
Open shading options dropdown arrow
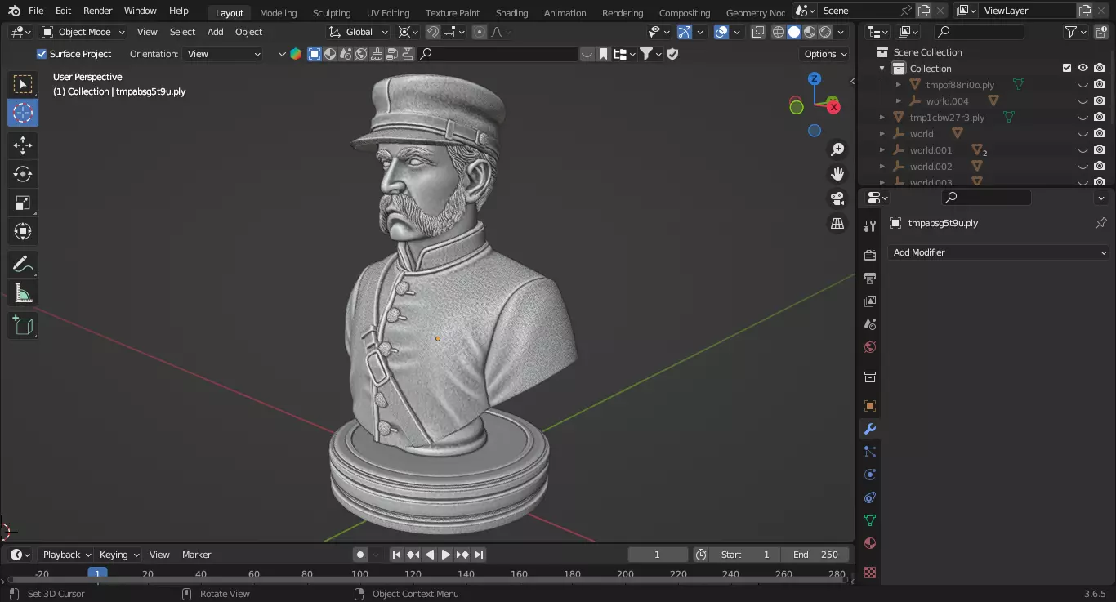tap(841, 33)
